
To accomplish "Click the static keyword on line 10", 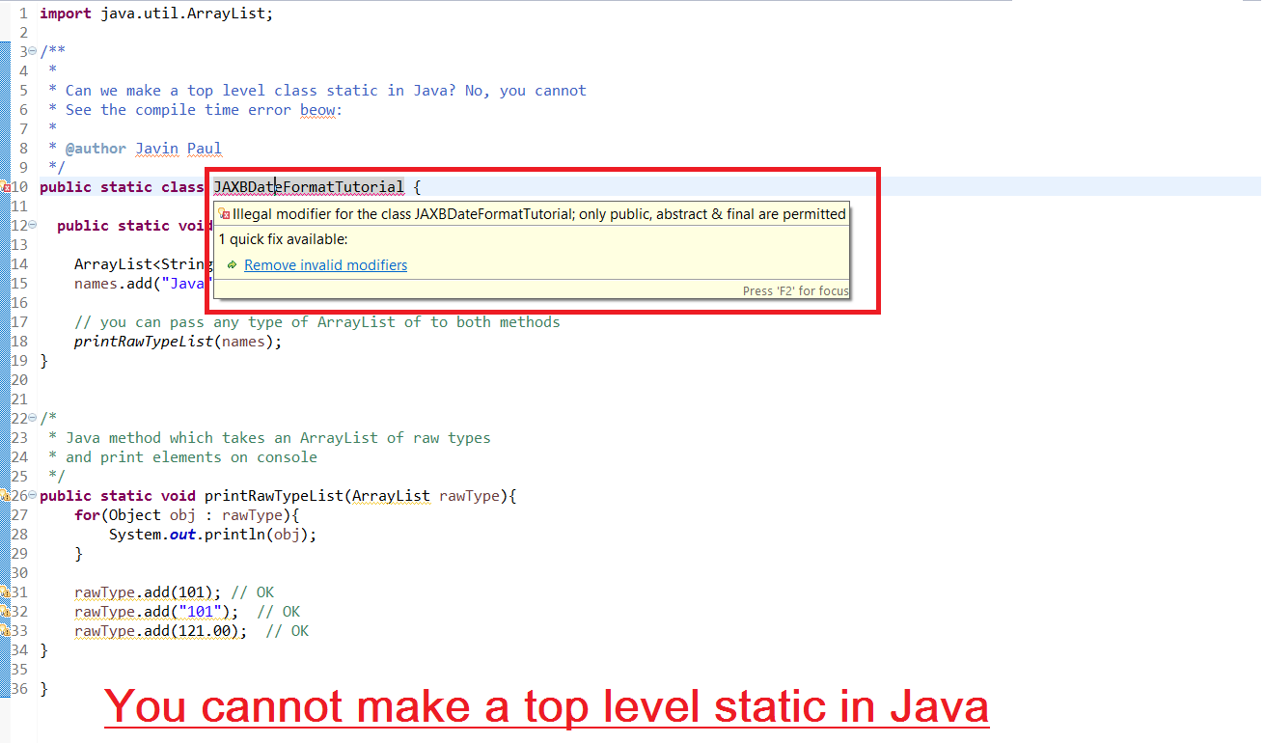I will pos(126,187).
